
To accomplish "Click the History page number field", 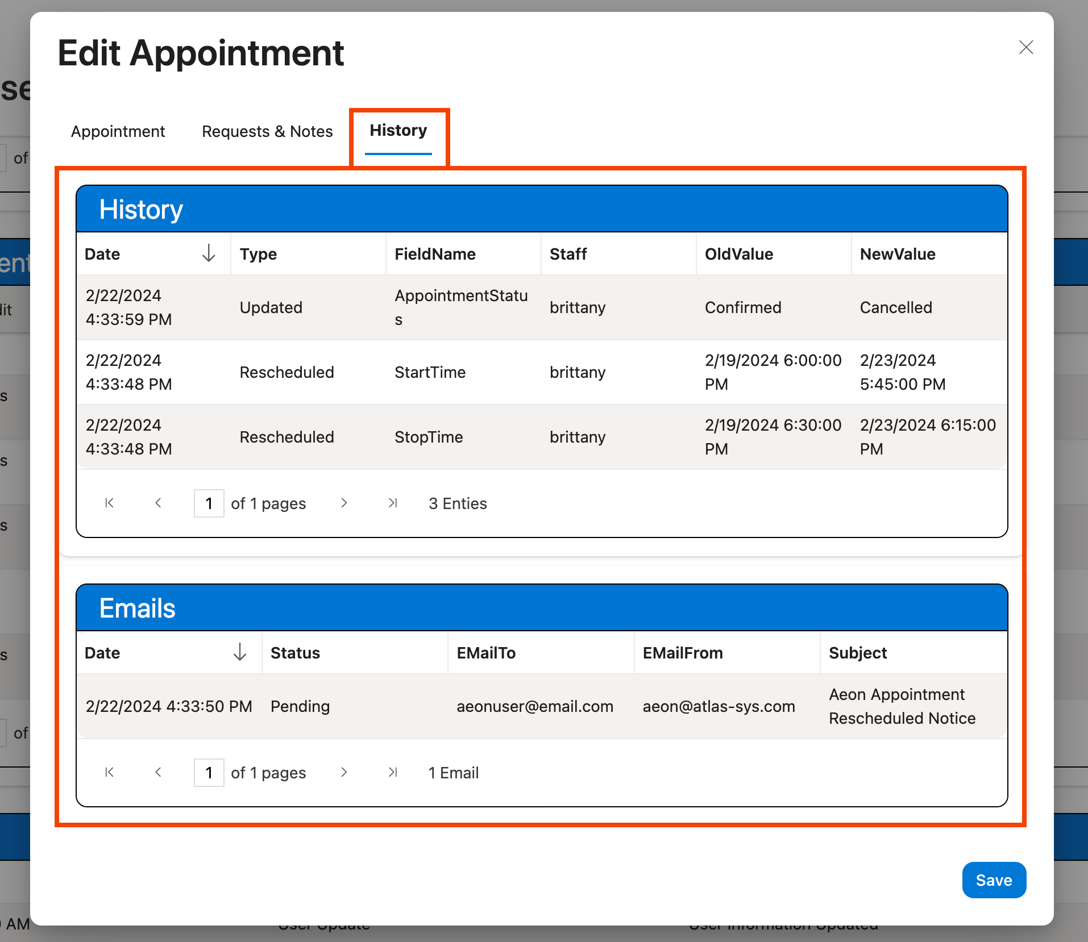I will coord(209,503).
